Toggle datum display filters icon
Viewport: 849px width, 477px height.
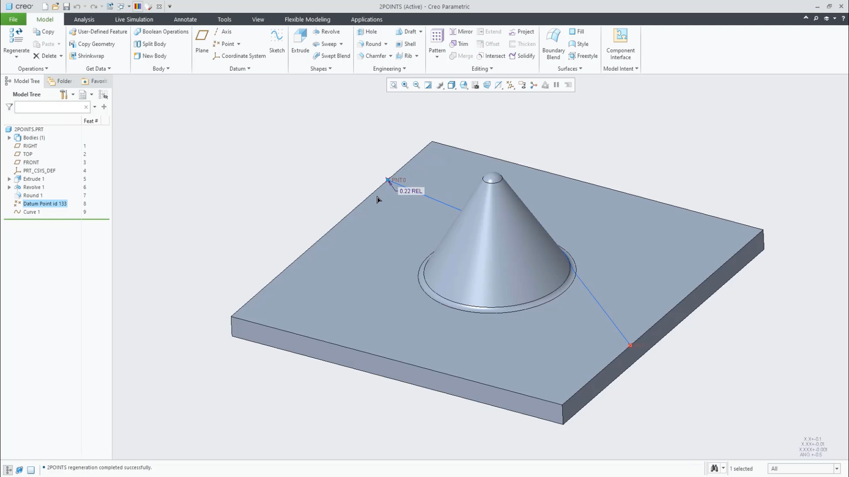click(510, 85)
